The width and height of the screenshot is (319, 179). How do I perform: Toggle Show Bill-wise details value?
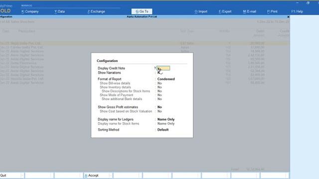tap(159, 83)
